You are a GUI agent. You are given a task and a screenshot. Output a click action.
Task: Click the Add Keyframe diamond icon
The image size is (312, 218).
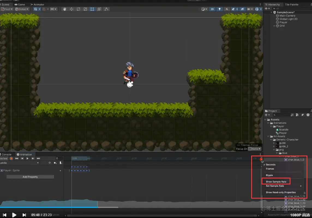coord(55,163)
